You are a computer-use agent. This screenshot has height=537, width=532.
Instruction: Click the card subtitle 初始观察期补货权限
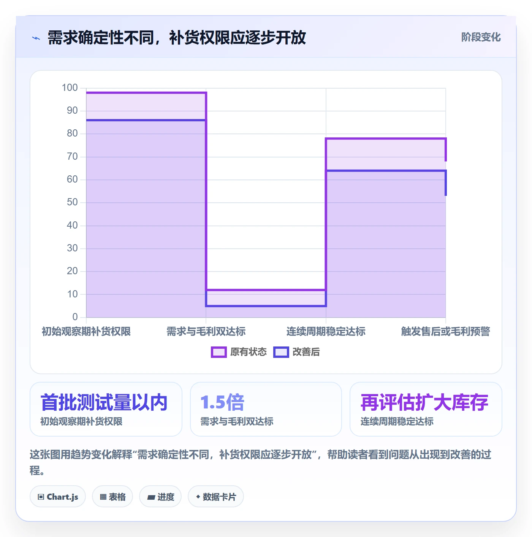pos(81,421)
